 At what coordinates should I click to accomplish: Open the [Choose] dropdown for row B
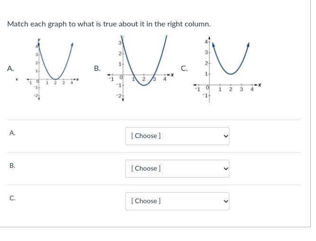[x=177, y=169]
